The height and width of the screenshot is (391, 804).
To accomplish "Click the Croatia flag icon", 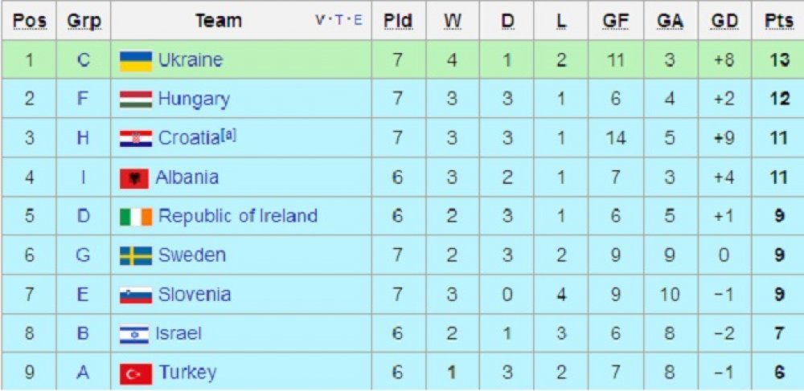I will 136,138.
